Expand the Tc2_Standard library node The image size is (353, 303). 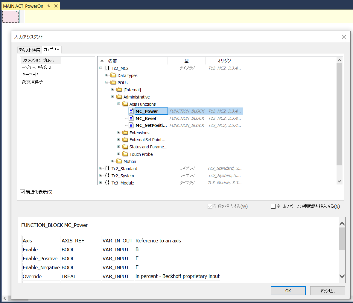pos(101,168)
